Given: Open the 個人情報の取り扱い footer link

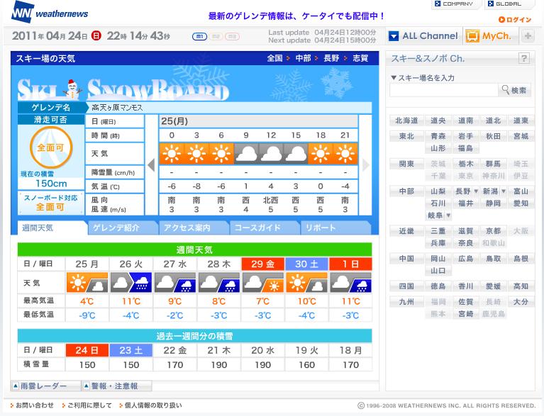Looking at the screenshot, I should click(x=153, y=405).
